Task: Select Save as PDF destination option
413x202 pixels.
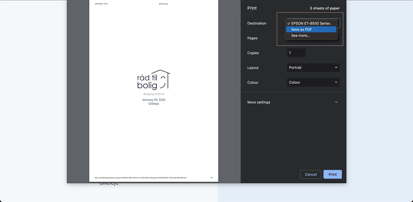Action: (x=311, y=29)
